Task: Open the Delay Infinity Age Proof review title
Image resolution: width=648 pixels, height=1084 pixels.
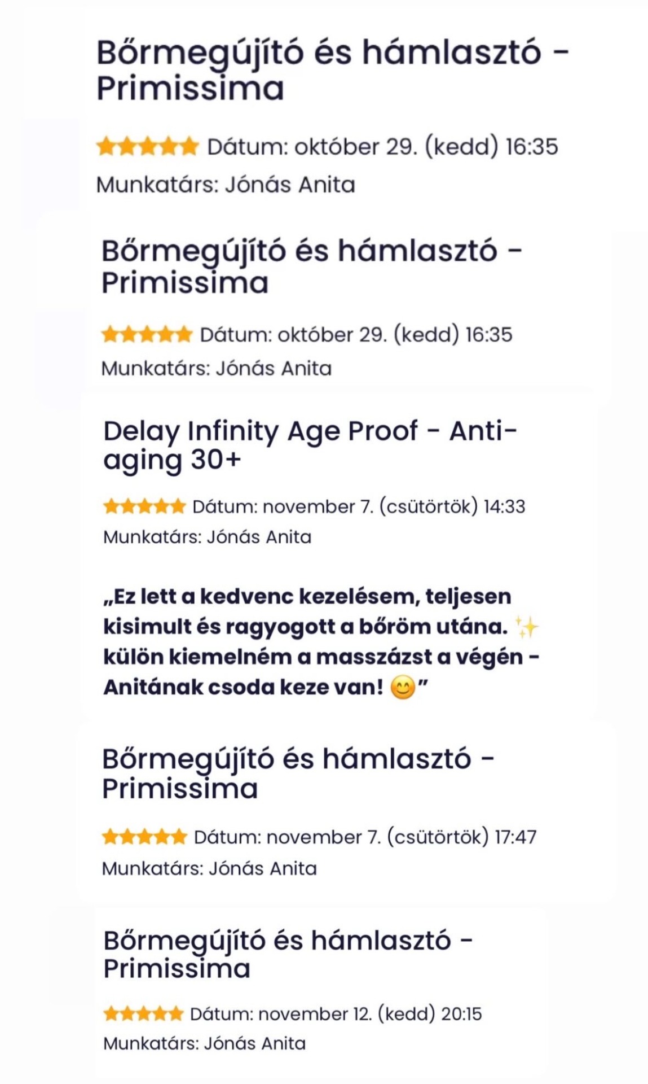Action: click(x=310, y=445)
